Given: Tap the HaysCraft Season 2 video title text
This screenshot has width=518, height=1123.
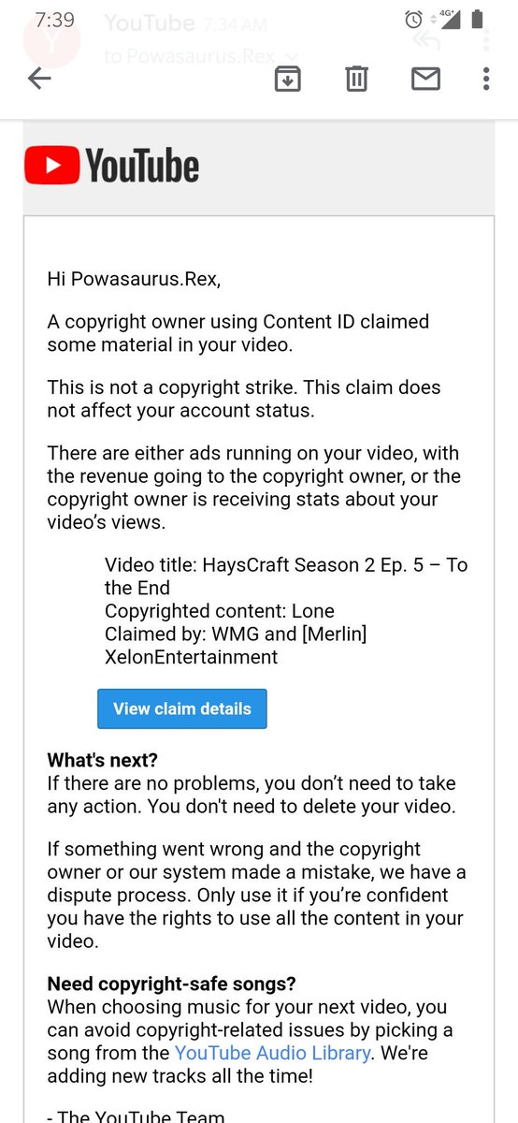Looking at the screenshot, I should tap(286, 576).
